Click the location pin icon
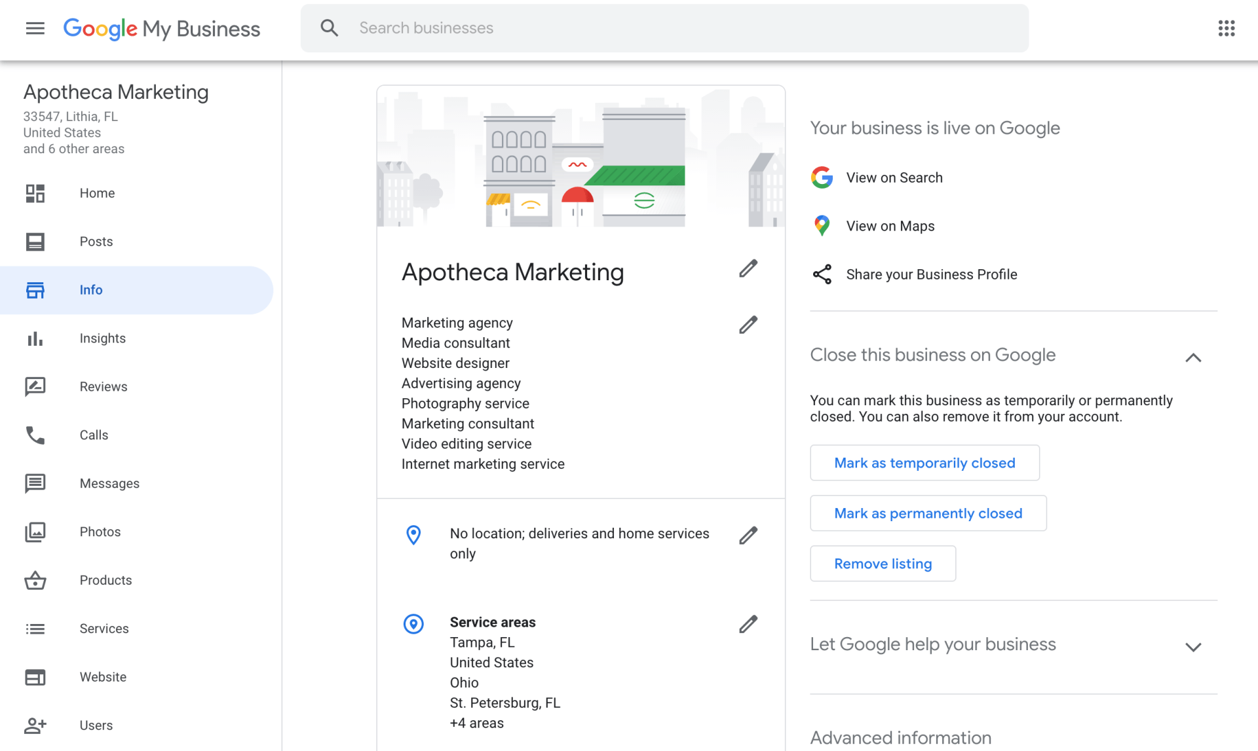Viewport: 1258px width, 751px height. point(413,535)
